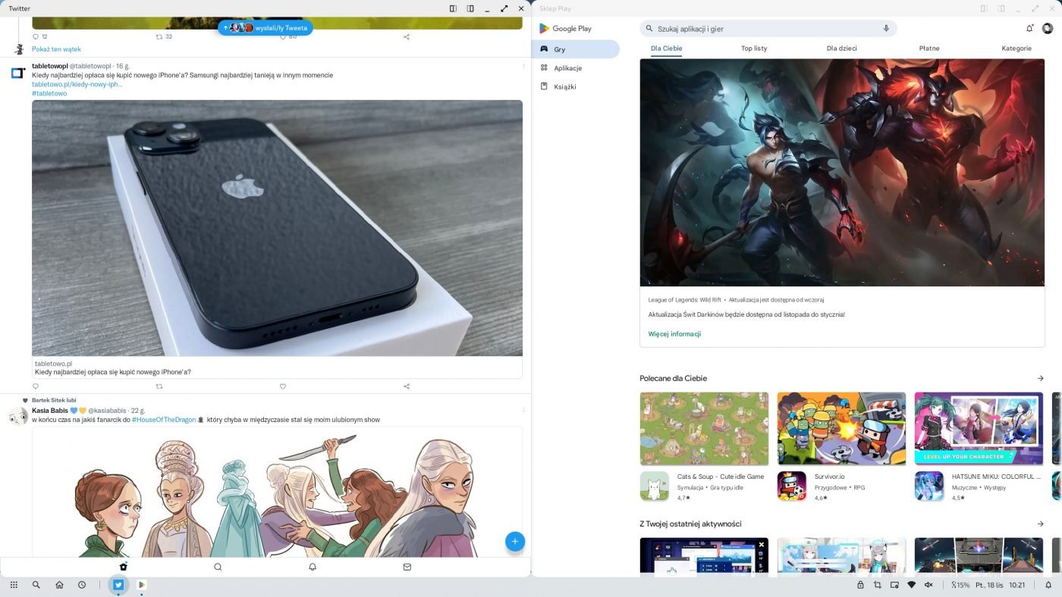The width and height of the screenshot is (1062, 597).
Task: Open the Twitter Home tab
Action: click(123, 567)
